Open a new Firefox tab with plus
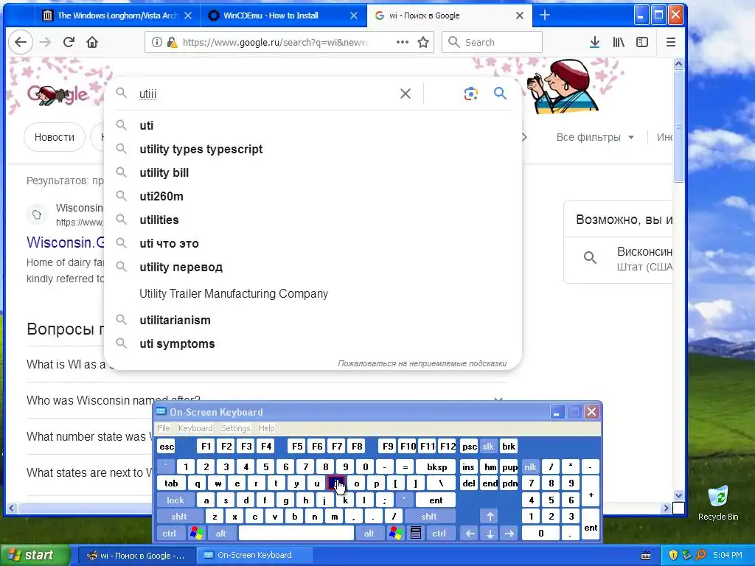 tap(545, 15)
